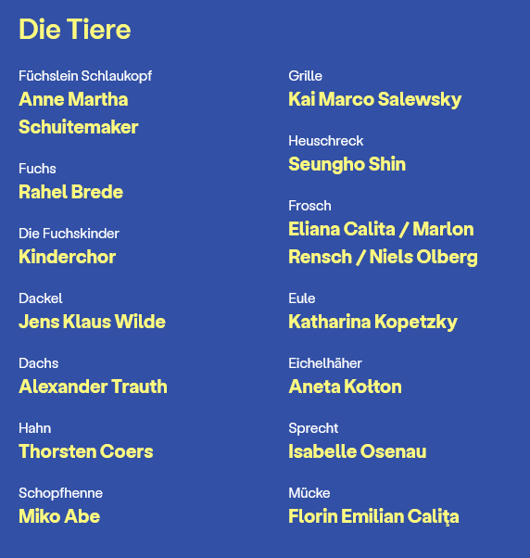
Task: Click the name Rahel Brede
Action: [70, 192]
